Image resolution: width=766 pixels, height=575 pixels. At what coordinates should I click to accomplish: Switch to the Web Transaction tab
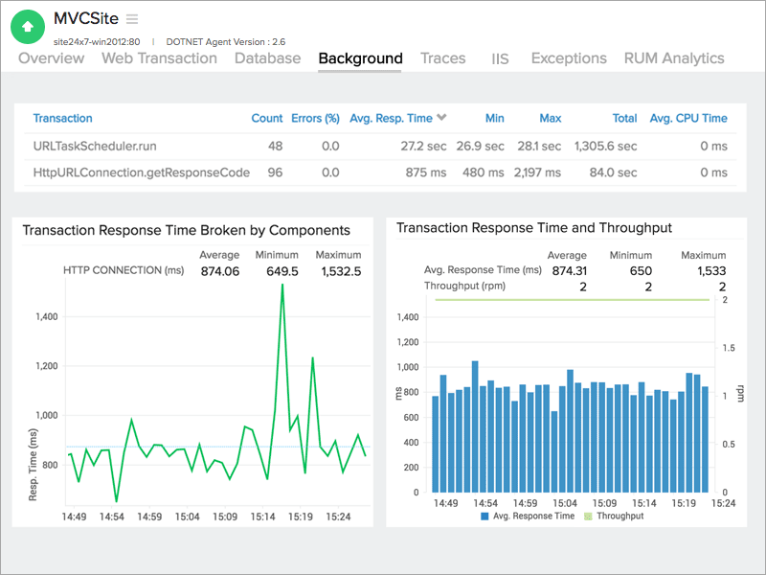pyautogui.click(x=159, y=58)
